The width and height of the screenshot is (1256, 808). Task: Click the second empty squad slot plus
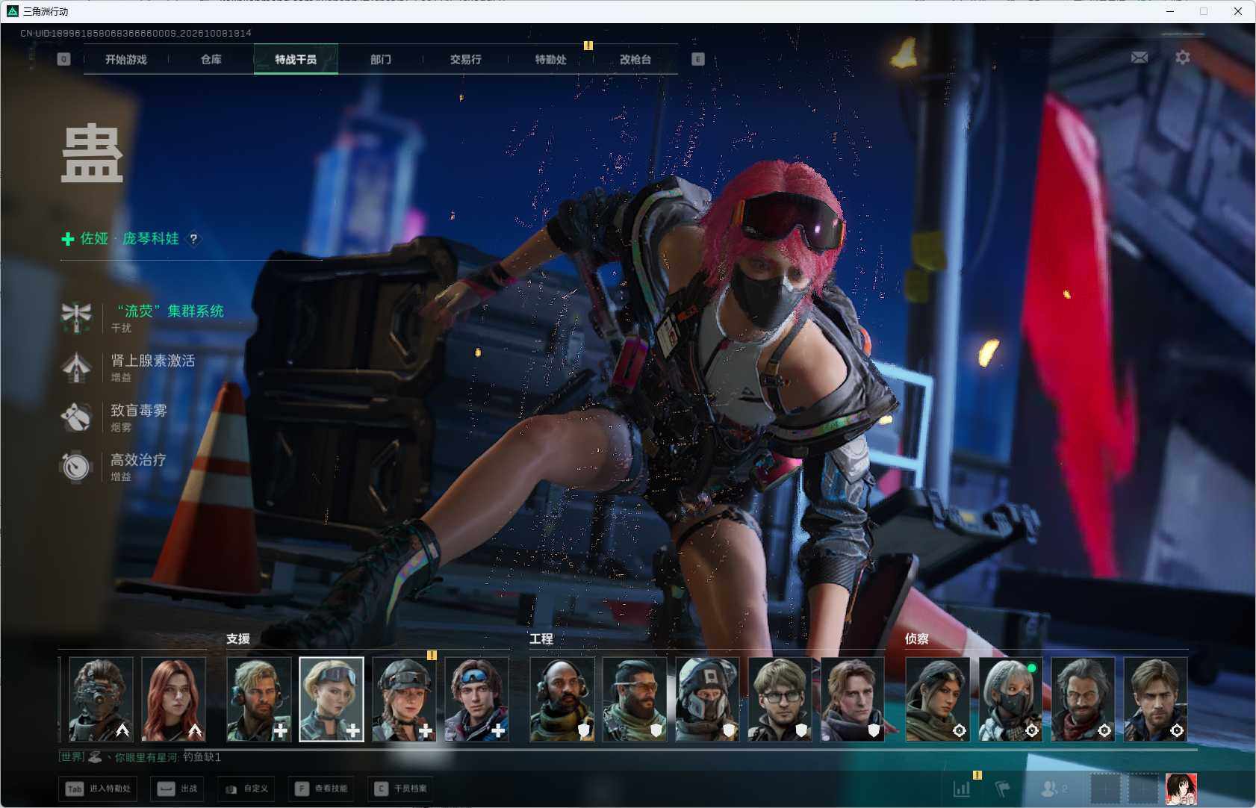coord(1142,789)
